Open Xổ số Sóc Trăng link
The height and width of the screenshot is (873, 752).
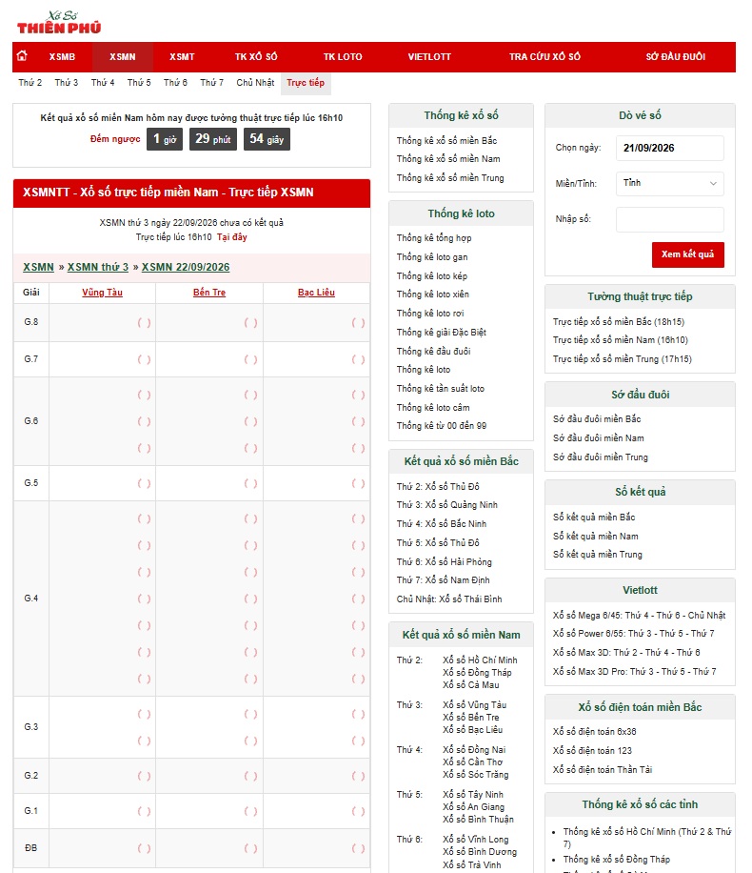[476, 775]
